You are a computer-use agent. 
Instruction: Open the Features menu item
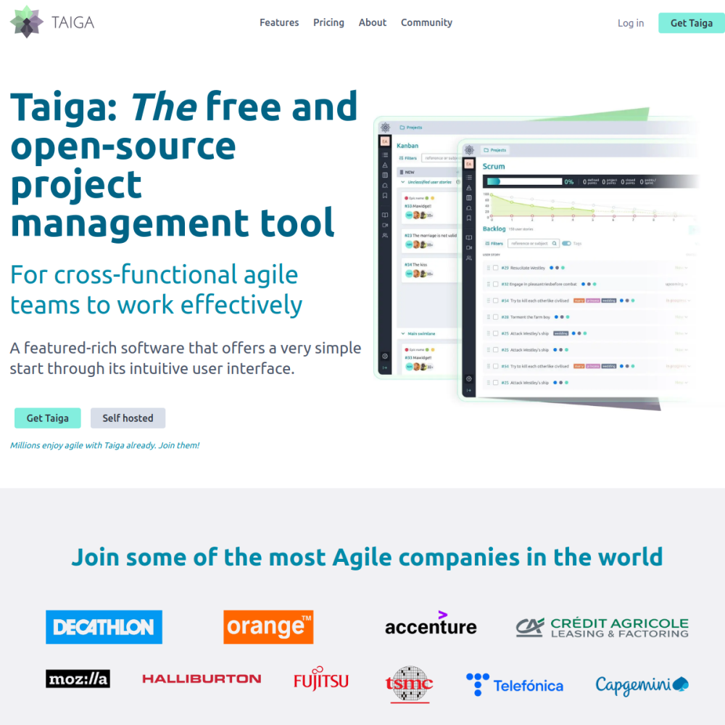point(279,22)
